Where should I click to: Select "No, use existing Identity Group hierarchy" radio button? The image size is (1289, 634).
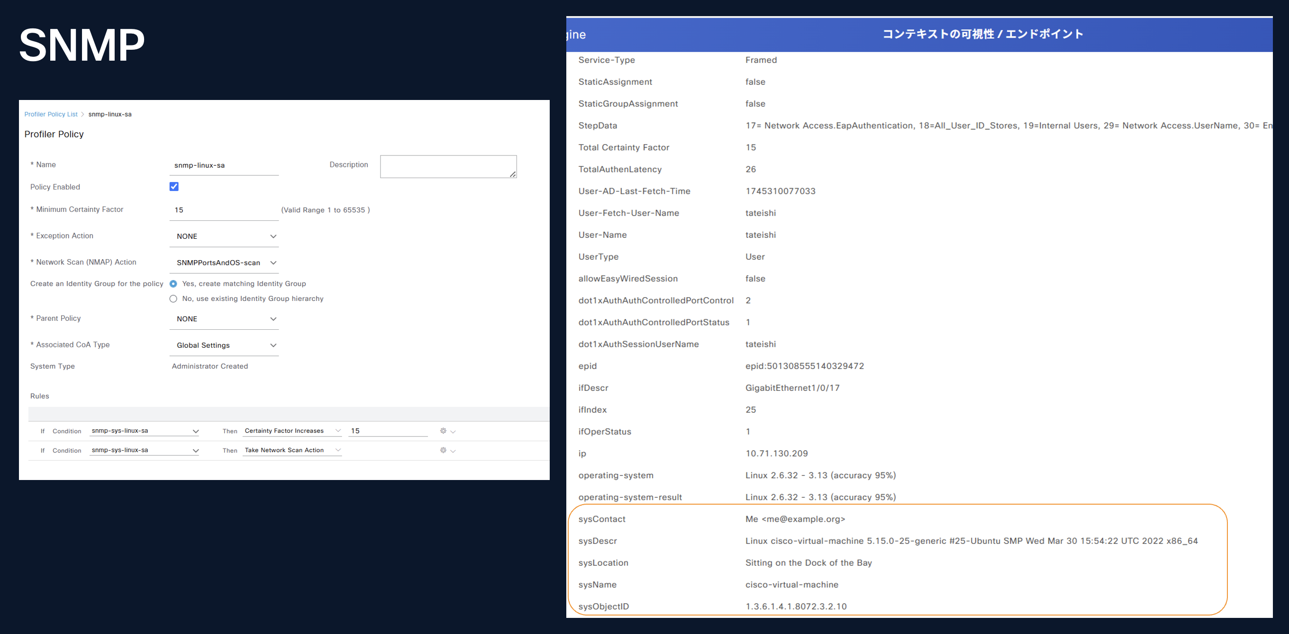[173, 298]
